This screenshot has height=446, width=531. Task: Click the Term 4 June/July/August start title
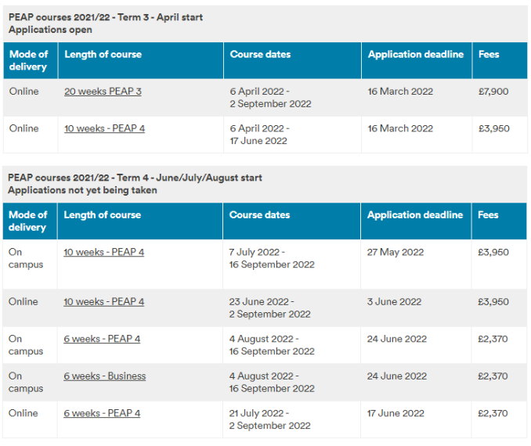point(135,178)
